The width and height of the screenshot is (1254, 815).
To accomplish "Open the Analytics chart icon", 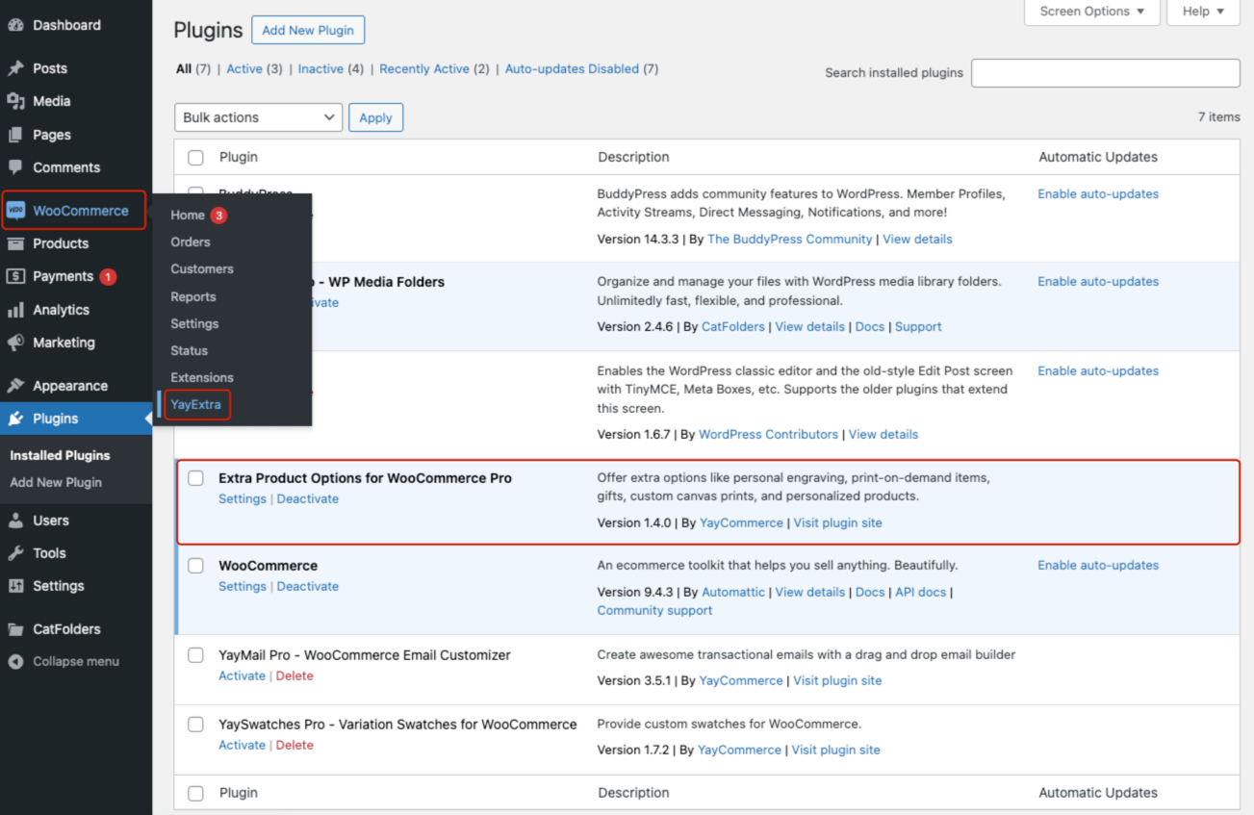I will pos(19,310).
